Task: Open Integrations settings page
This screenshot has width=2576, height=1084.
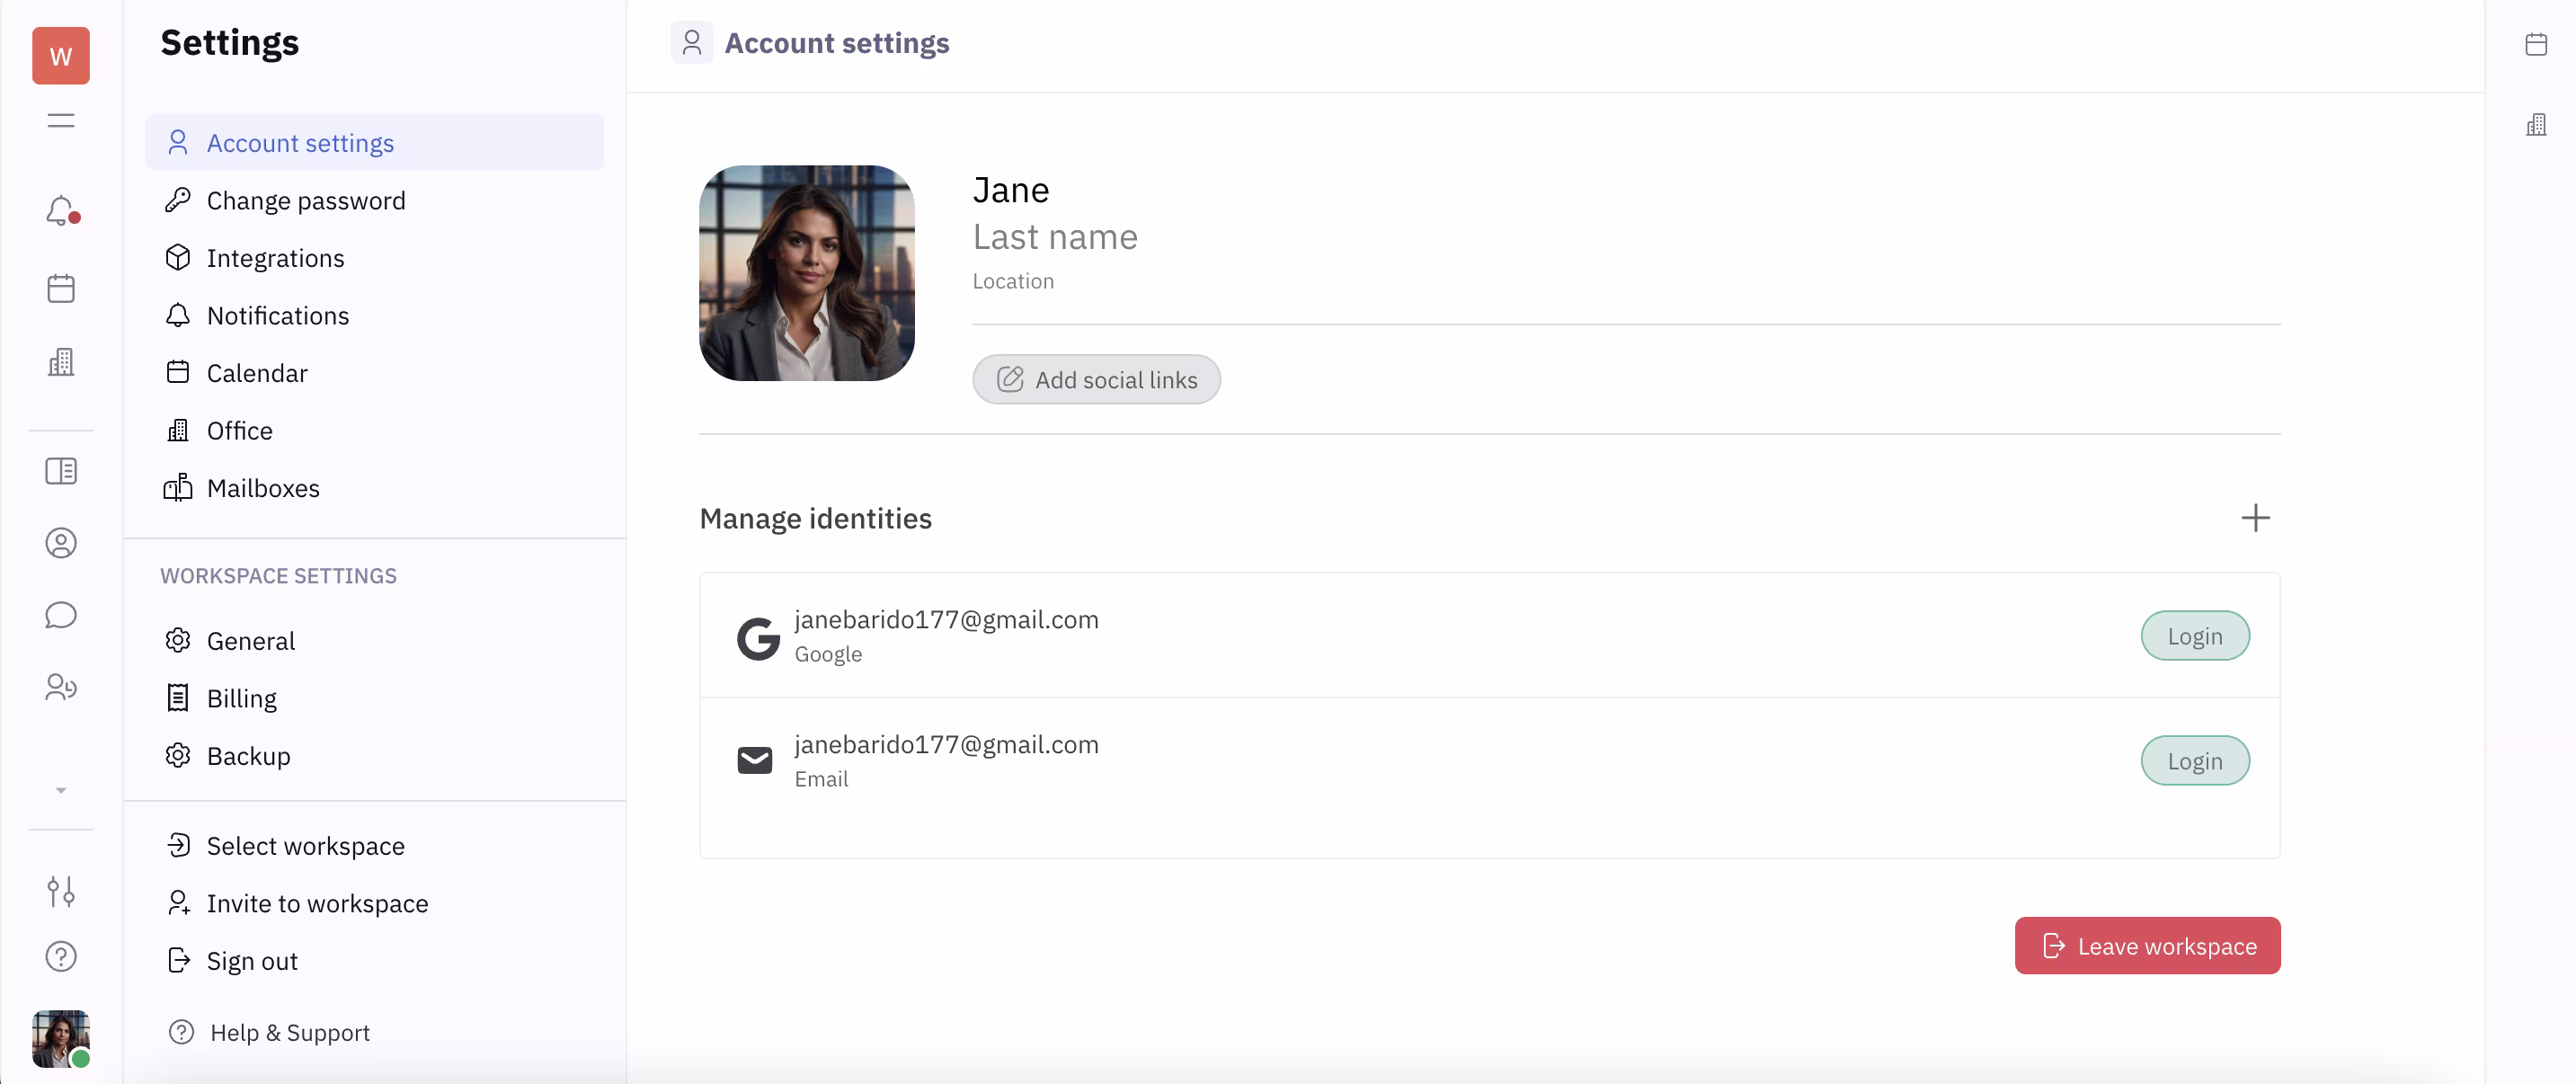Action: point(275,258)
